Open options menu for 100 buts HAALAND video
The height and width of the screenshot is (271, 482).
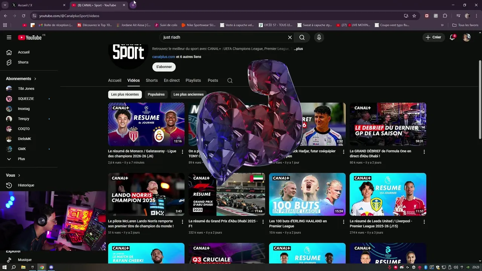tap(343, 222)
